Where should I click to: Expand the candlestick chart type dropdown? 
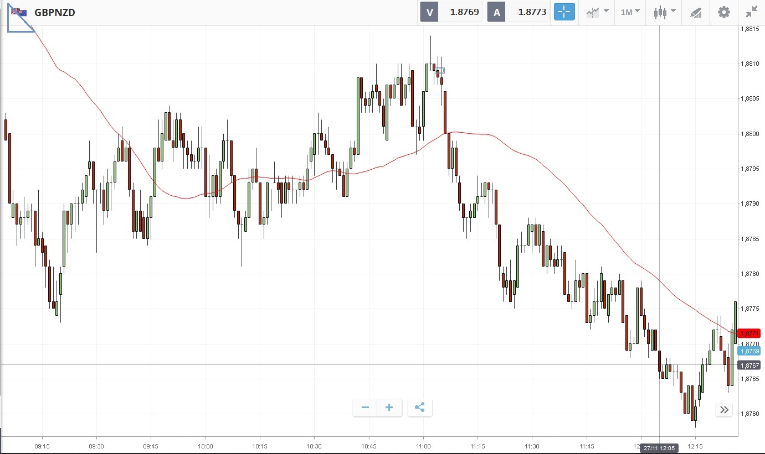click(664, 12)
